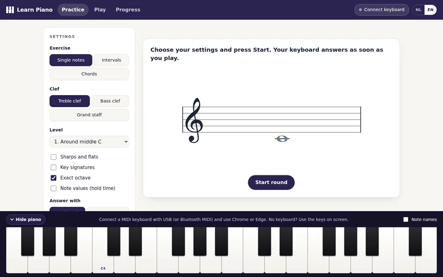Enable Note values (hold time) checkbox

click(54, 188)
